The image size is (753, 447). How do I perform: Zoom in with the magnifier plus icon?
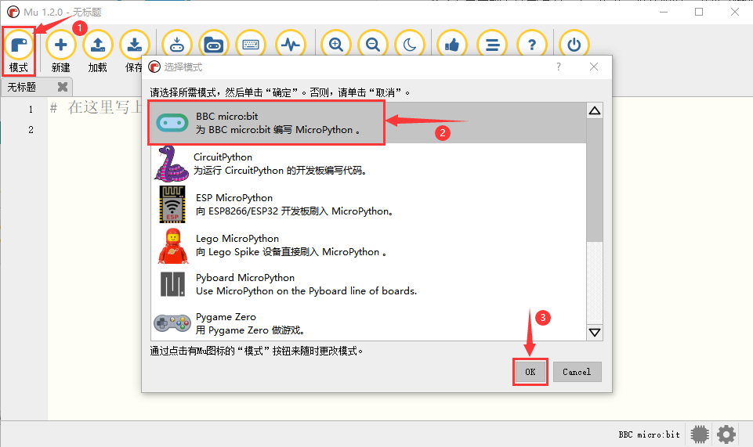[x=336, y=45]
